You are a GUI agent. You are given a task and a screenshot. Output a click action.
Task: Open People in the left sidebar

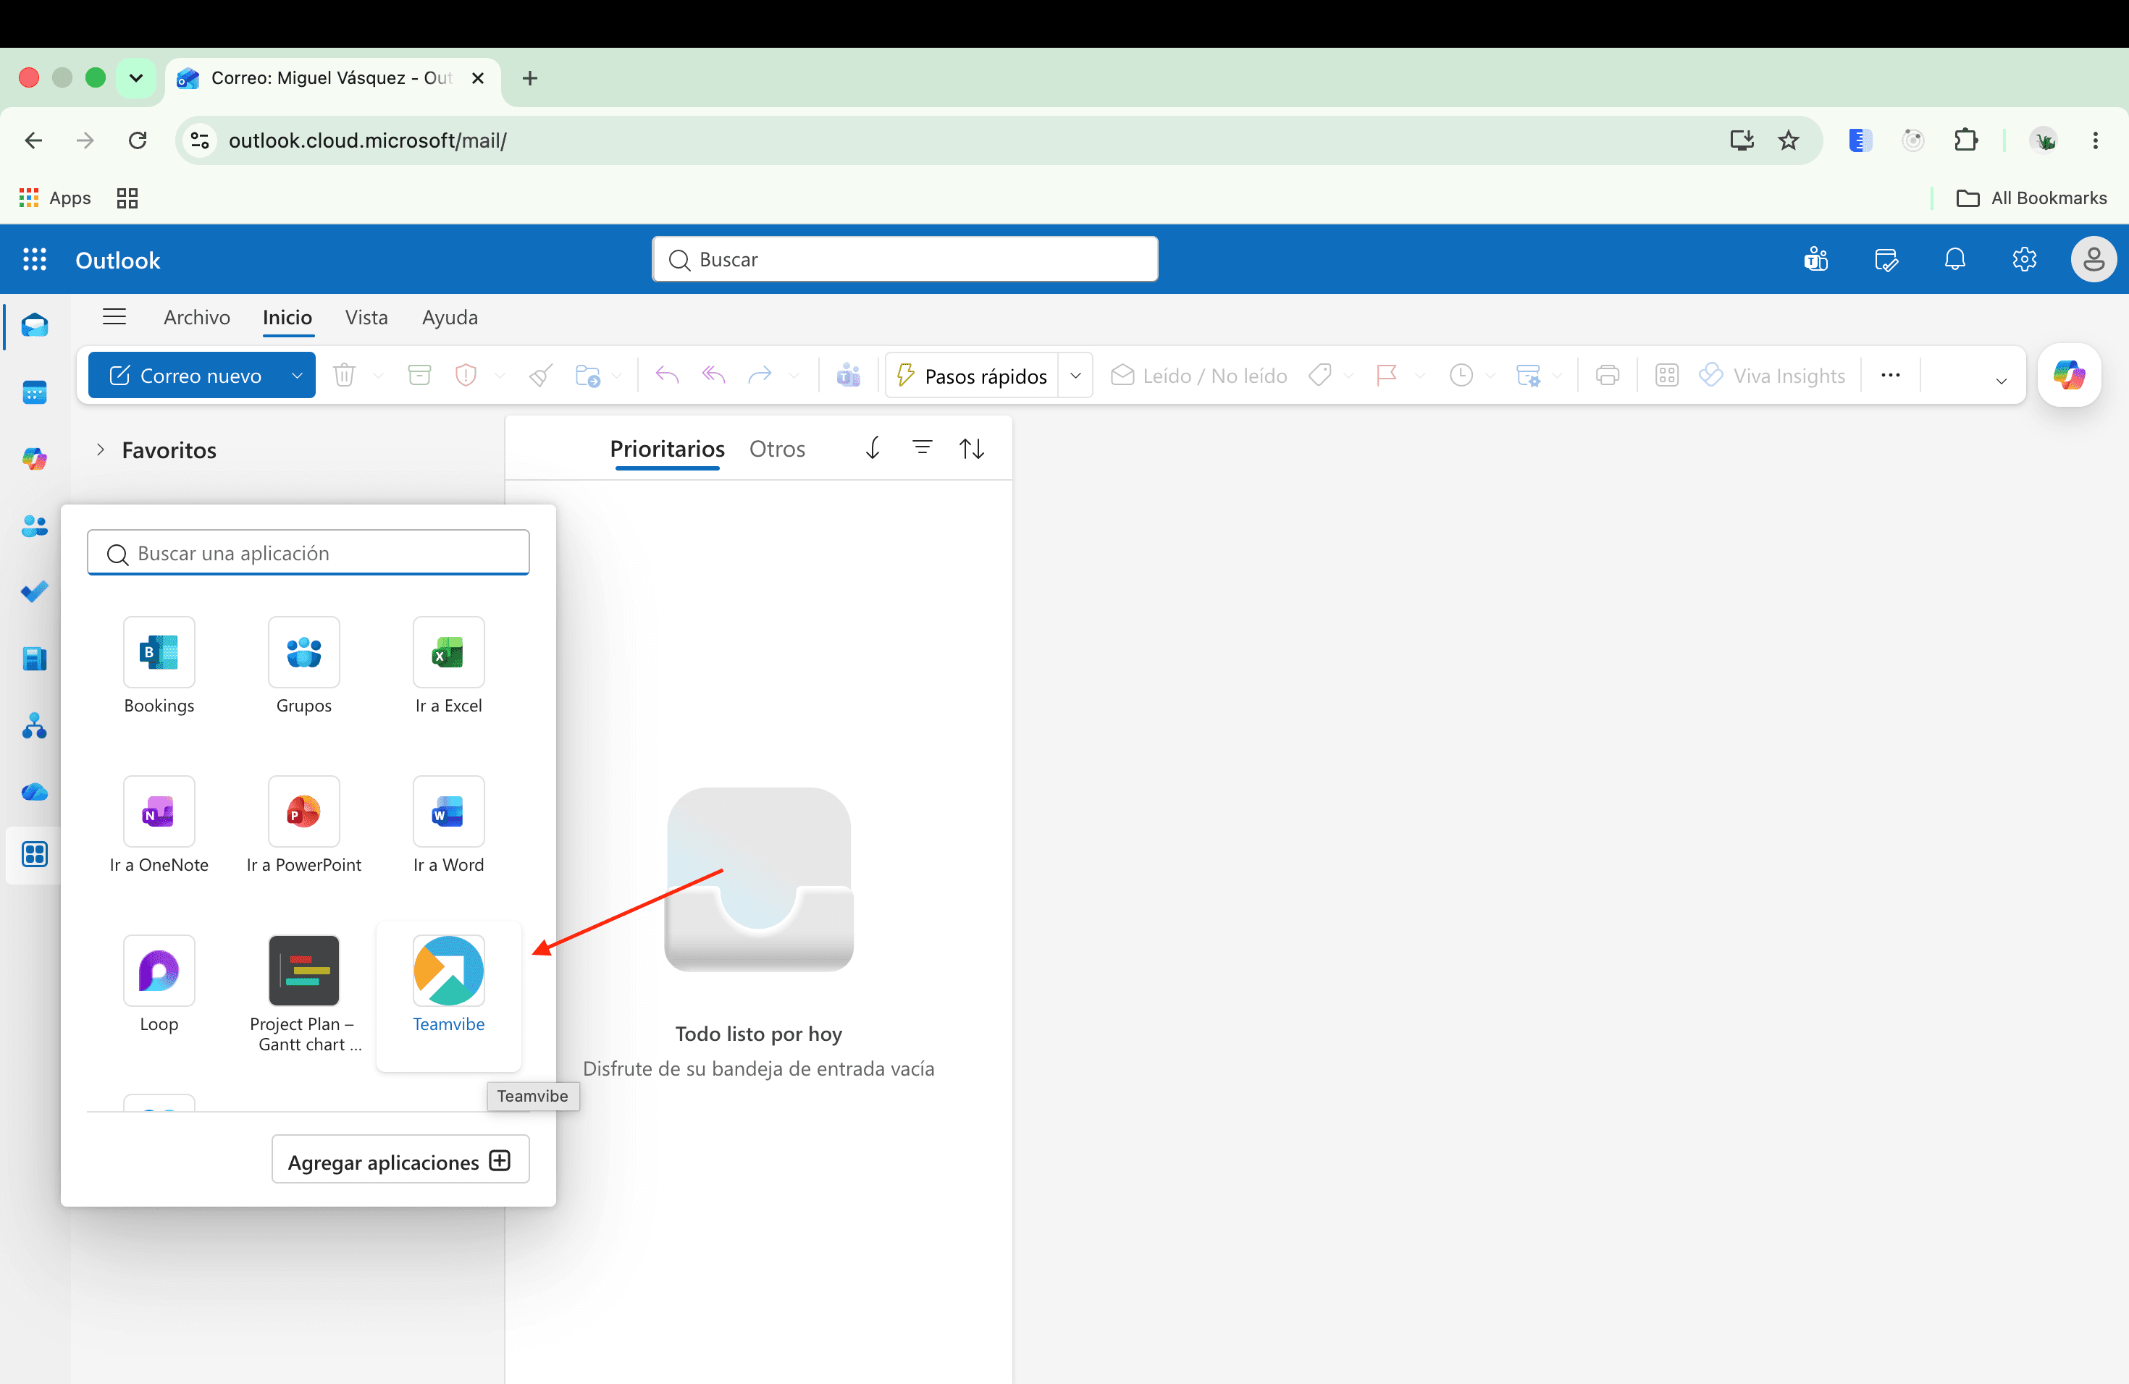(x=35, y=526)
